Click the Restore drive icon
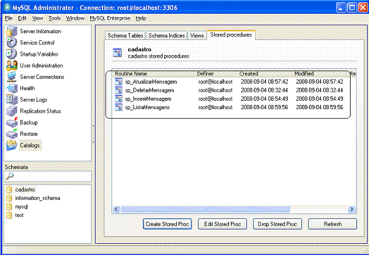 tap(11, 134)
